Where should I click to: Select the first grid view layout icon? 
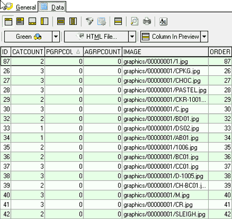coord(8,22)
